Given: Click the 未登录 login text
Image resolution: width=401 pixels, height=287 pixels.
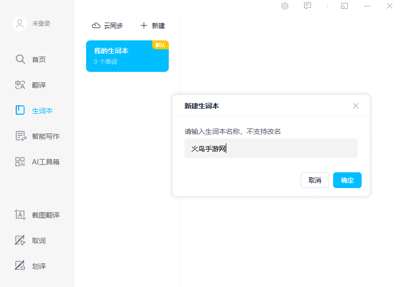Looking at the screenshot, I should click(x=41, y=24).
